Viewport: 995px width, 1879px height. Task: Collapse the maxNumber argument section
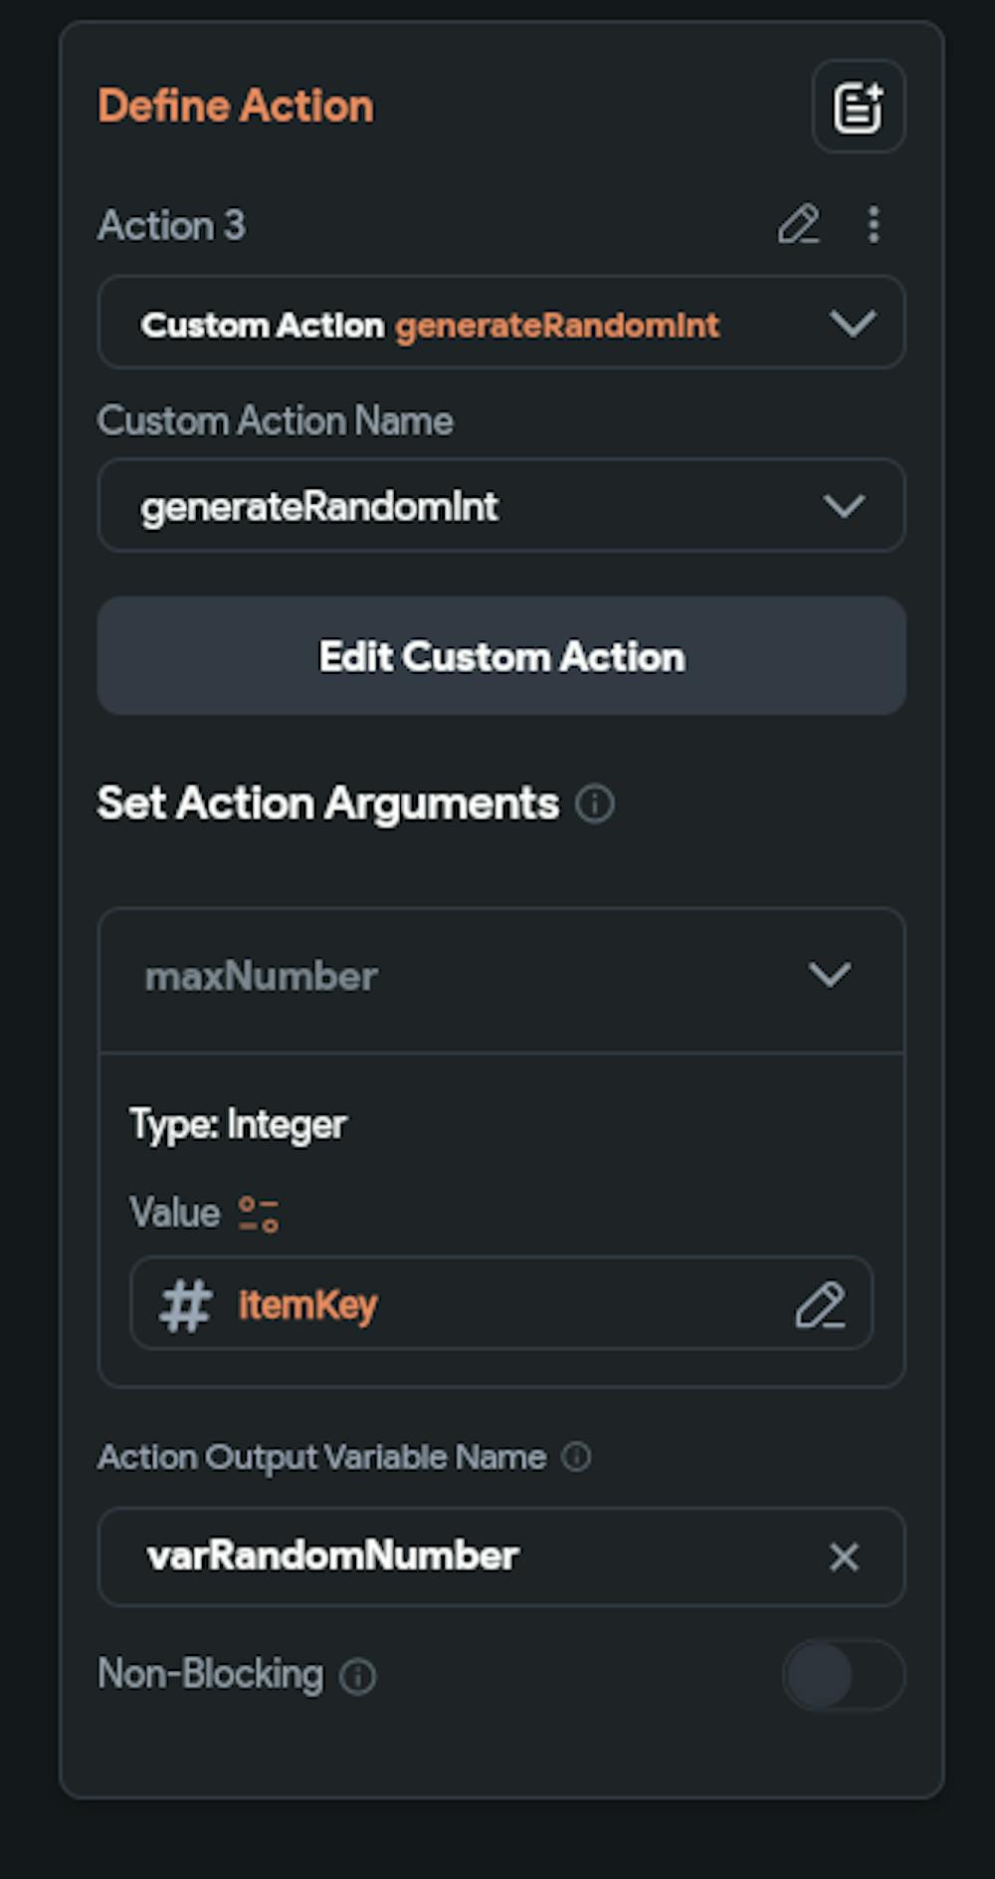click(829, 975)
